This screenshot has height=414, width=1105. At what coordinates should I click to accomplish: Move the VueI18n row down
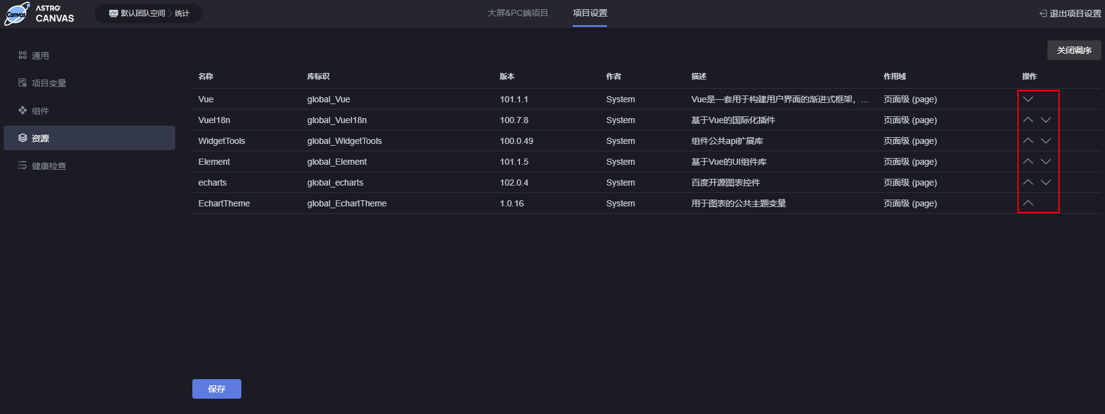[1046, 120]
